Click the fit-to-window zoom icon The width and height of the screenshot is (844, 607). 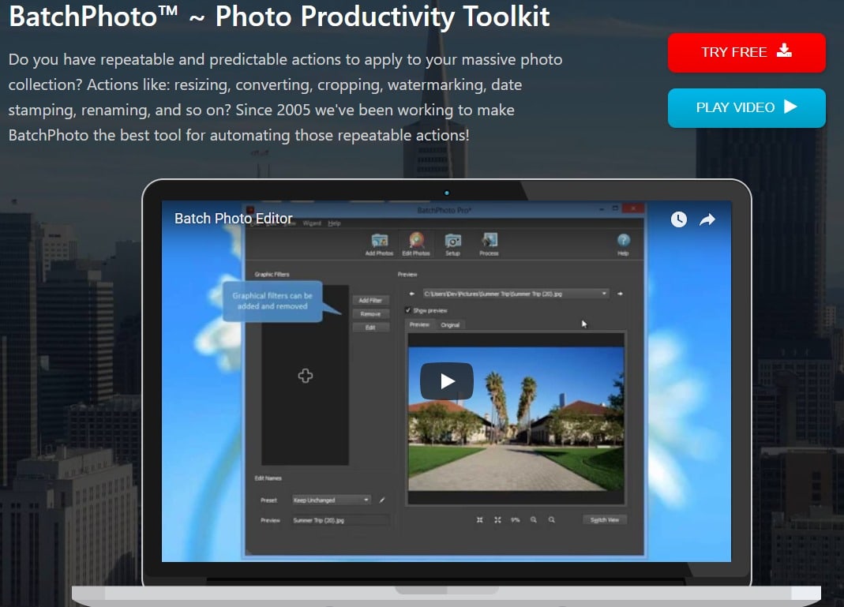(x=479, y=520)
